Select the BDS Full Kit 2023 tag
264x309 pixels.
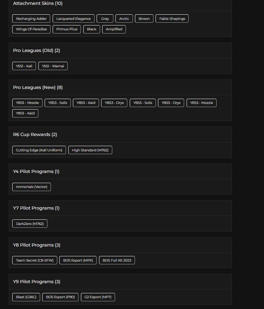[117, 260]
